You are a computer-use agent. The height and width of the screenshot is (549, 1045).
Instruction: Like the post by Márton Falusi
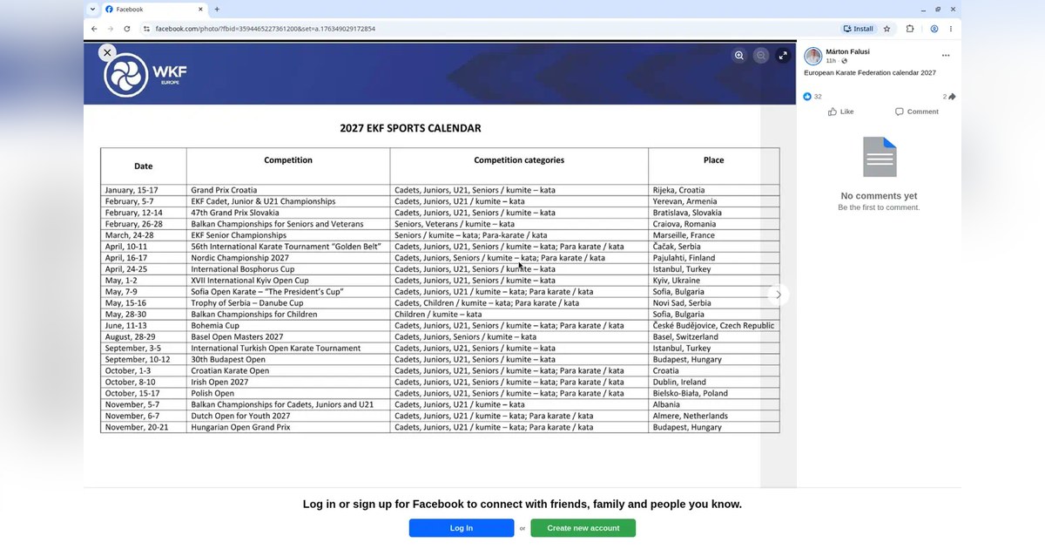point(841,112)
